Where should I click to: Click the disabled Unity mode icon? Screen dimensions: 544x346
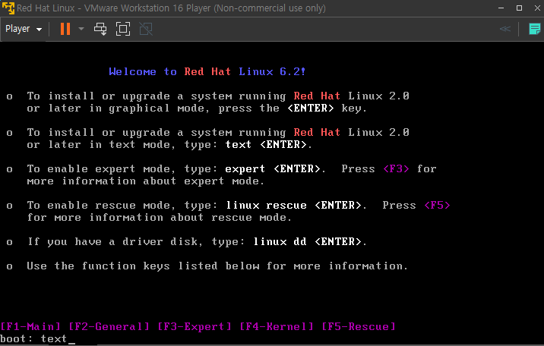click(x=146, y=29)
